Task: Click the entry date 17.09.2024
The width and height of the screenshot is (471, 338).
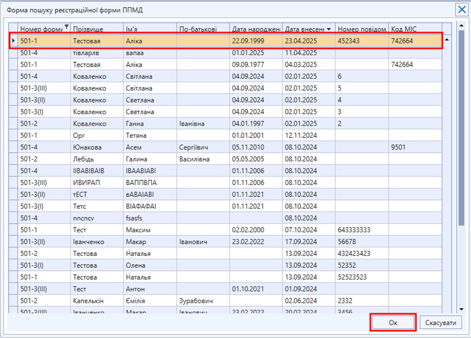Action: [x=309, y=241]
